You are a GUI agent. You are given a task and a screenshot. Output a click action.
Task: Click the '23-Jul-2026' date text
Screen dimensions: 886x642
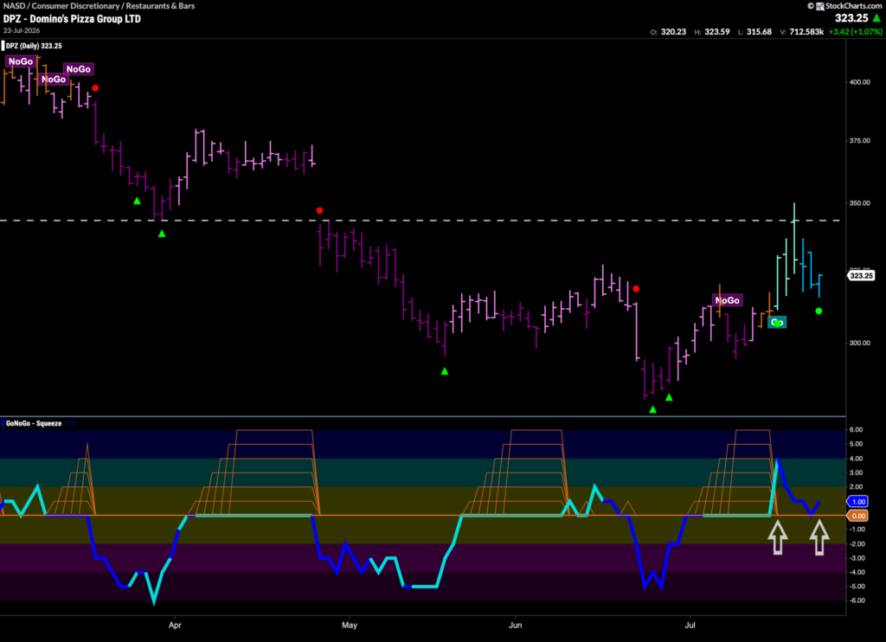click(x=22, y=30)
